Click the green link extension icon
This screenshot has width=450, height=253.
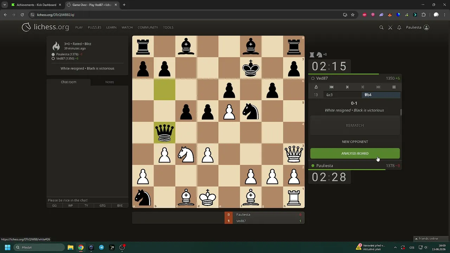point(406,15)
